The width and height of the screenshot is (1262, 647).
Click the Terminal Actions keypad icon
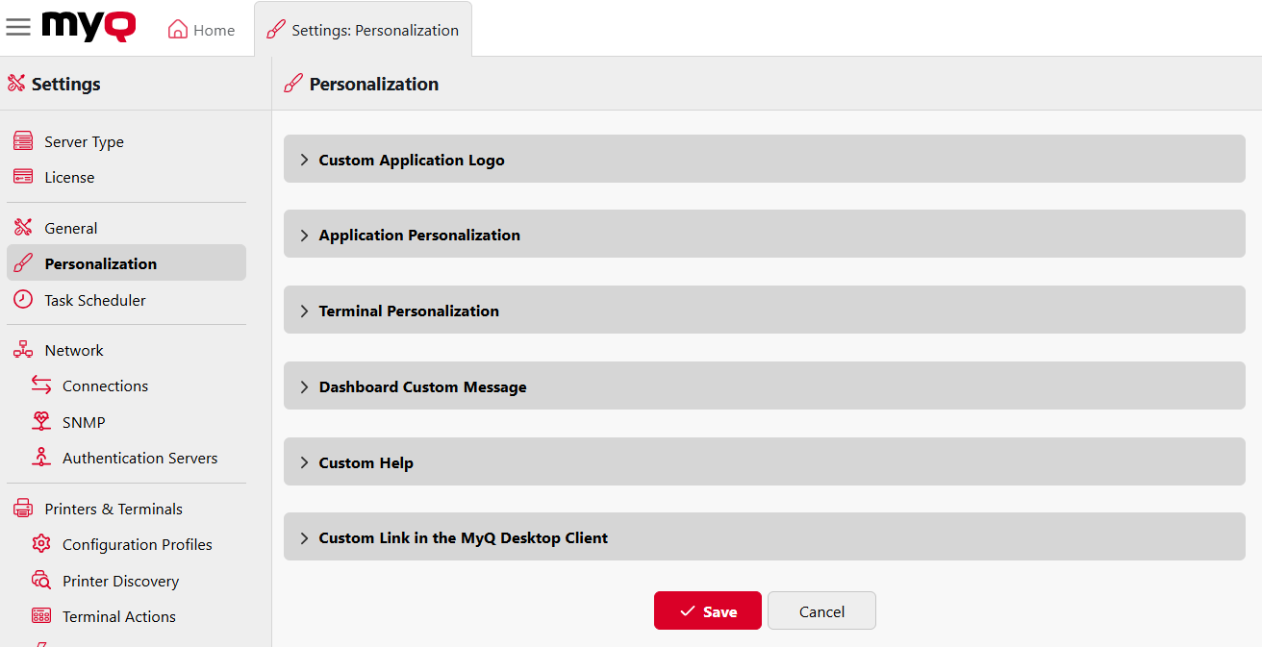41,616
